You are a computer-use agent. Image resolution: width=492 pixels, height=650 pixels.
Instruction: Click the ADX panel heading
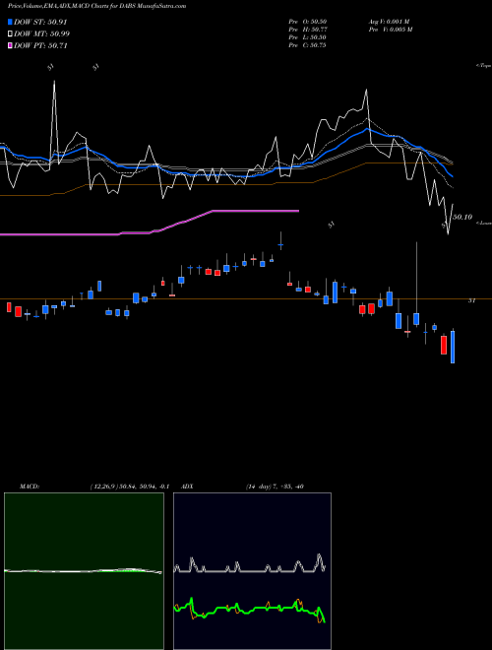pos(187,487)
